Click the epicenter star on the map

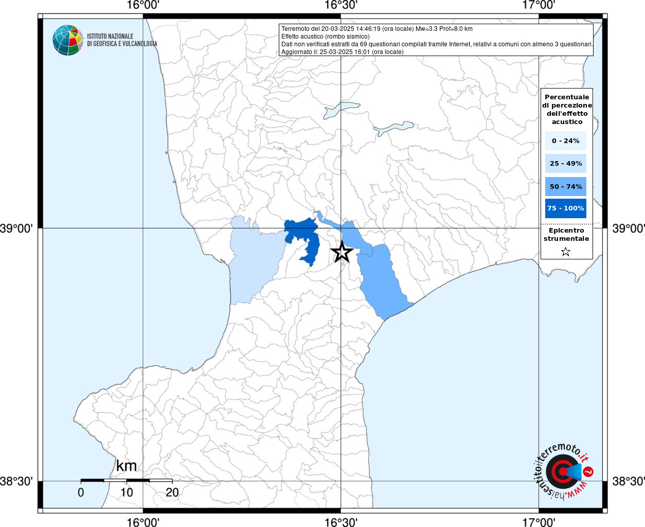click(x=342, y=252)
